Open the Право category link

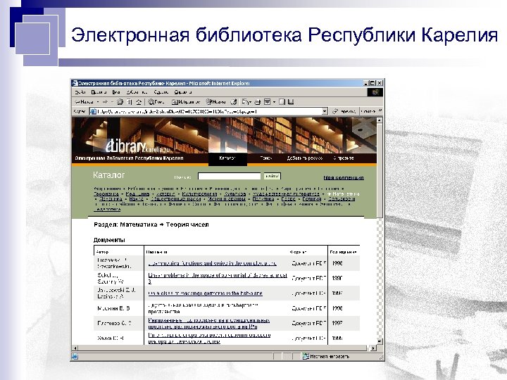pos(289,199)
